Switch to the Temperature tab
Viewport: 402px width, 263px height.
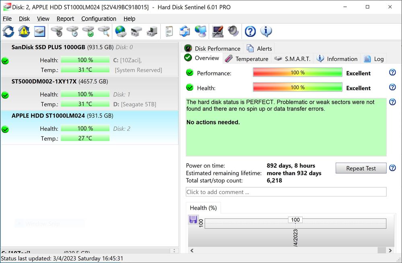pos(247,59)
